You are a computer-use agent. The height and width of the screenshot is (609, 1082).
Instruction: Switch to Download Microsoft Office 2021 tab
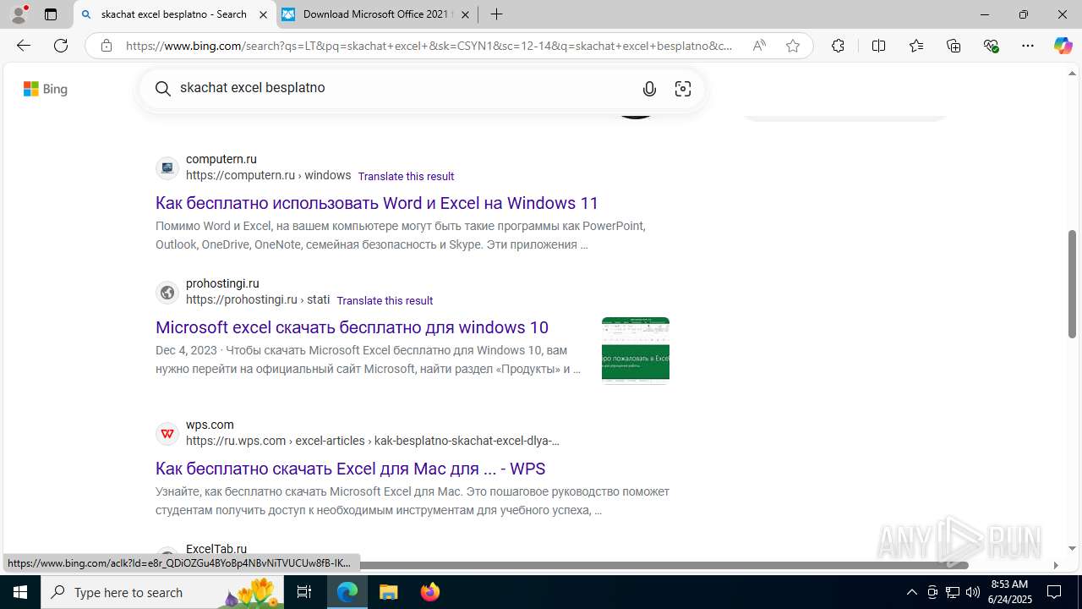point(377,14)
